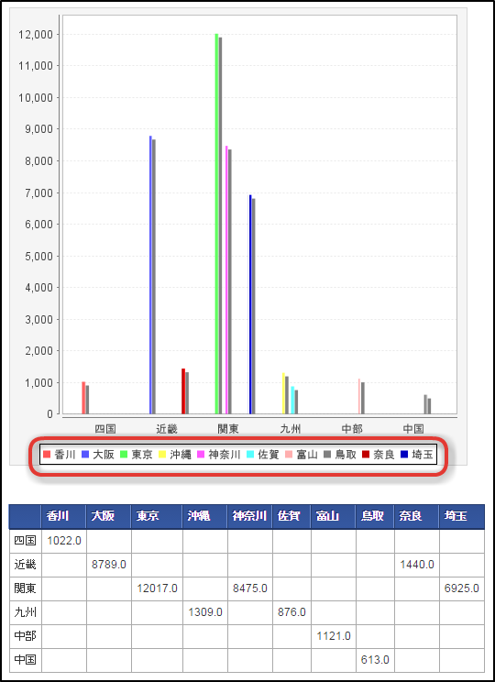The width and height of the screenshot is (495, 682).
Task: Click the 関東 x-axis category label
Action: coord(228,429)
